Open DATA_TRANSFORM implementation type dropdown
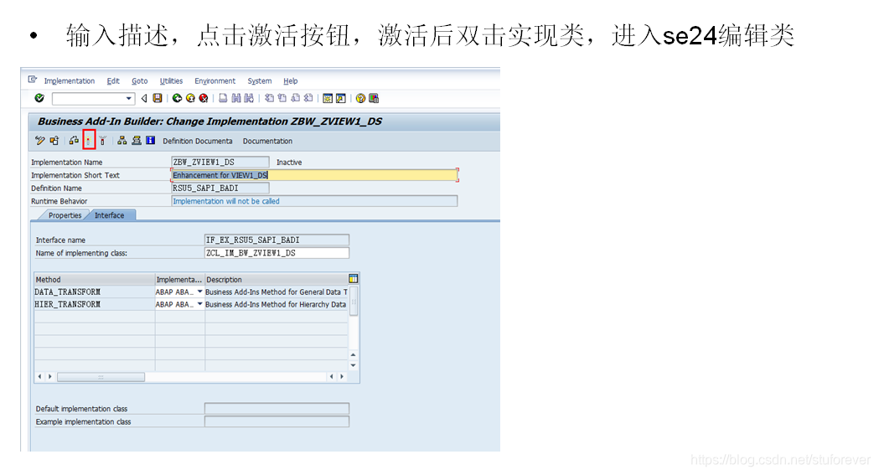879x475 pixels. click(199, 292)
